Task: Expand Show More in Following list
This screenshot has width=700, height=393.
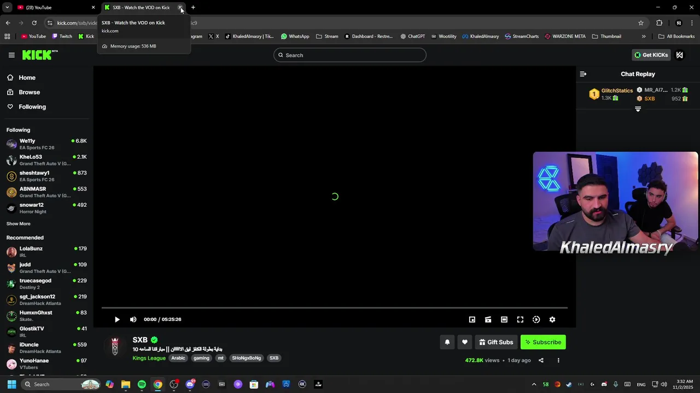Action: pos(18,224)
